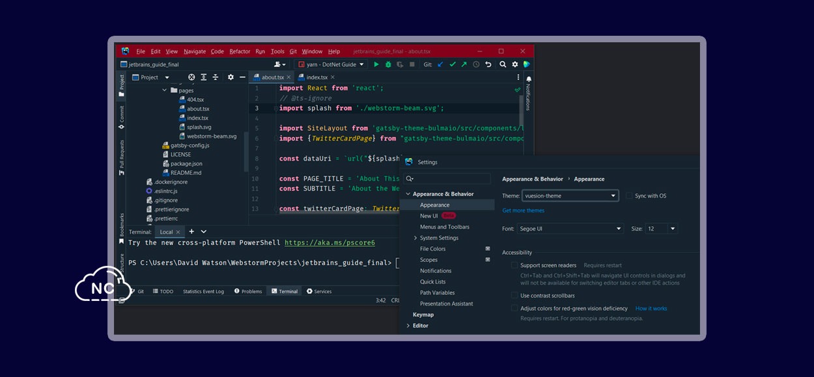Screen dimensions: 814x377
Task: Enable red-green vision deficiency color adjustment
Action: point(514,308)
